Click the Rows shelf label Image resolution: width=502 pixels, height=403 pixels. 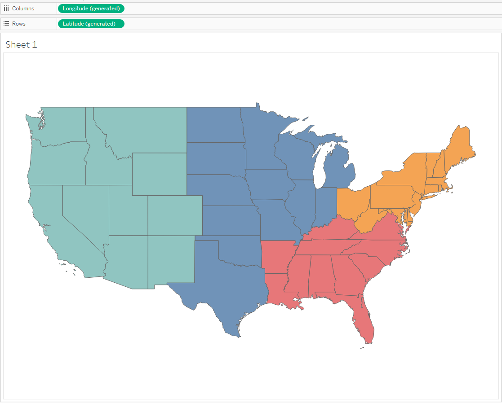(19, 23)
